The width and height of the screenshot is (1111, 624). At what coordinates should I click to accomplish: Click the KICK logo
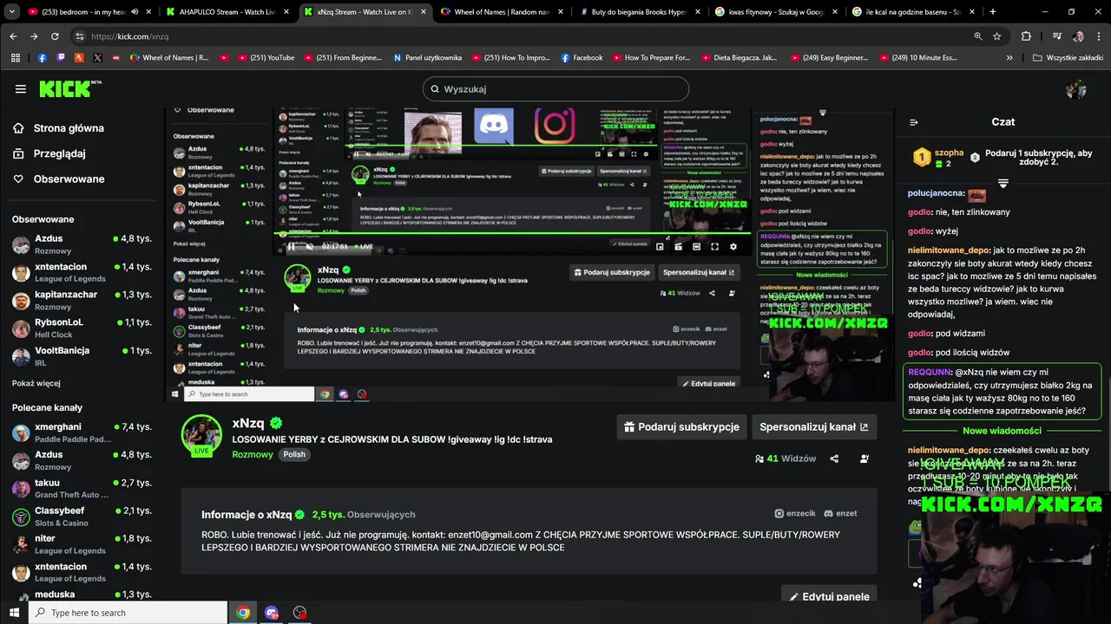click(x=69, y=88)
